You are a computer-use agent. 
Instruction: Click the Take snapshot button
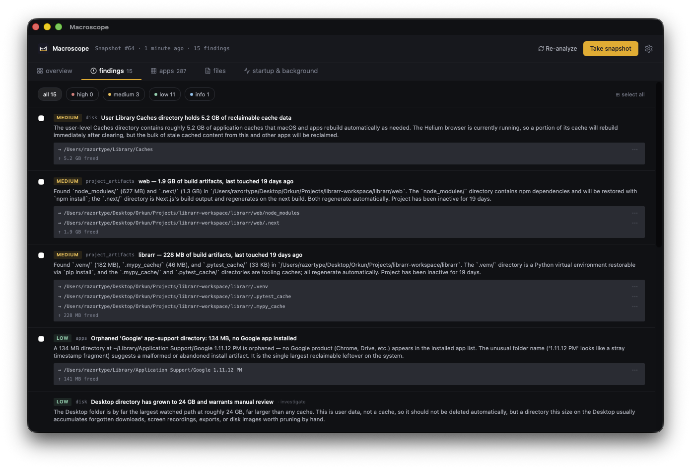coord(611,49)
